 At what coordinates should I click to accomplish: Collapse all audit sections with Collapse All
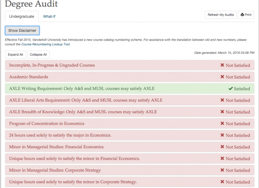tap(38, 55)
